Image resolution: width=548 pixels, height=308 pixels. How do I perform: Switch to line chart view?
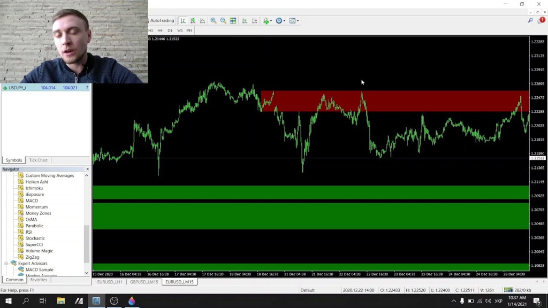pos(202,20)
